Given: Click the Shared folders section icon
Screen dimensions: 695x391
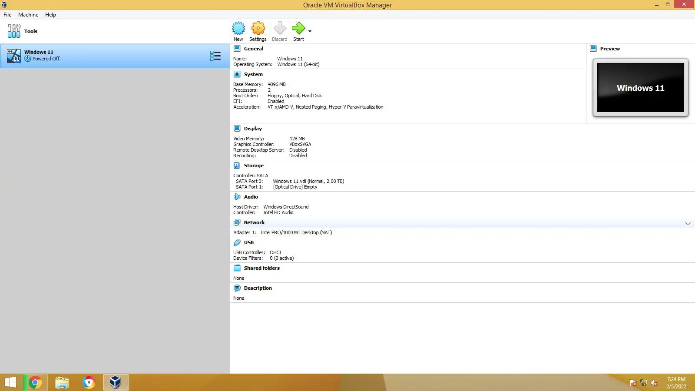Looking at the screenshot, I should coord(237,268).
